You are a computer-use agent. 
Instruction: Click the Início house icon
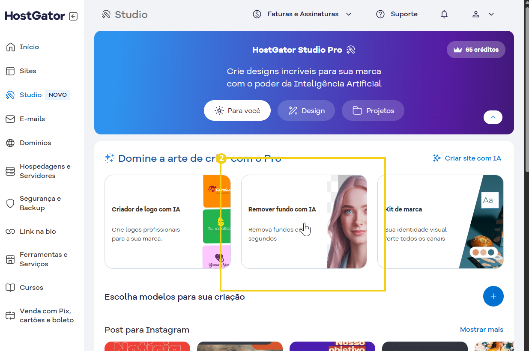click(x=10, y=47)
